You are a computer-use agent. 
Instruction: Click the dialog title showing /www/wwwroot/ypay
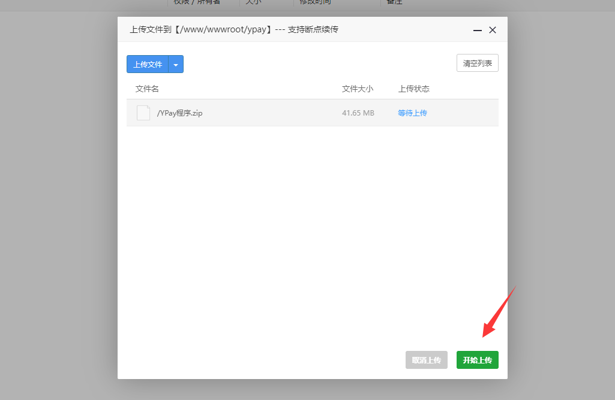(x=233, y=29)
